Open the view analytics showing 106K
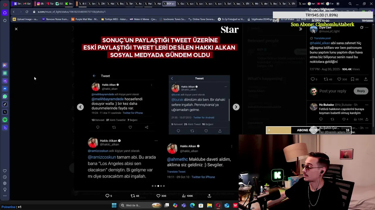Screen dimensions: 375x210 point(187,196)
